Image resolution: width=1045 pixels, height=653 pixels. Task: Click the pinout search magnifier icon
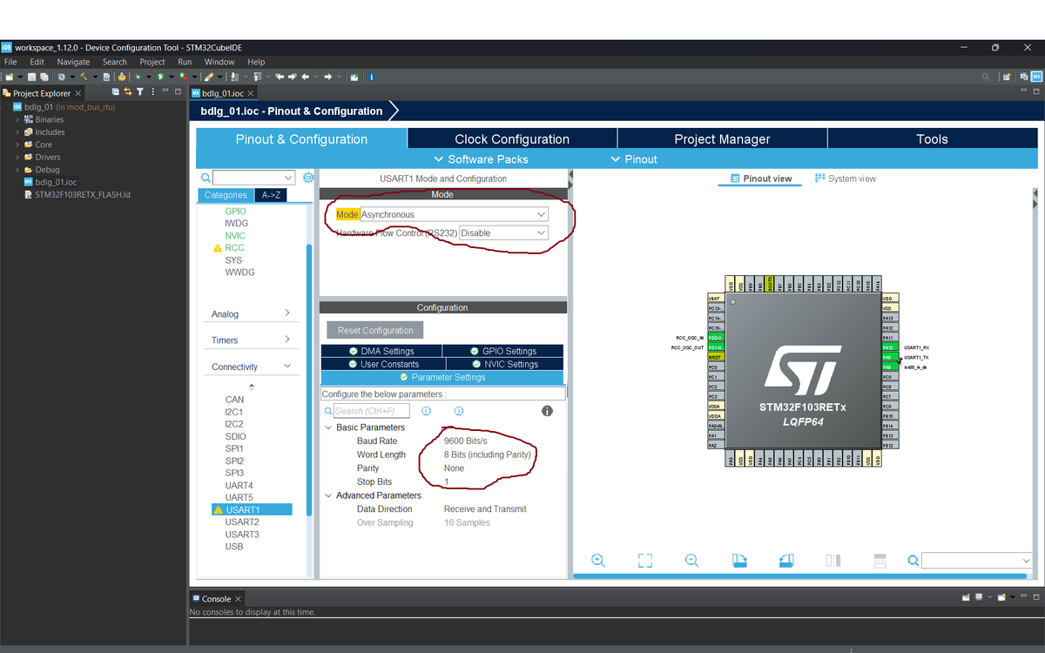click(913, 561)
